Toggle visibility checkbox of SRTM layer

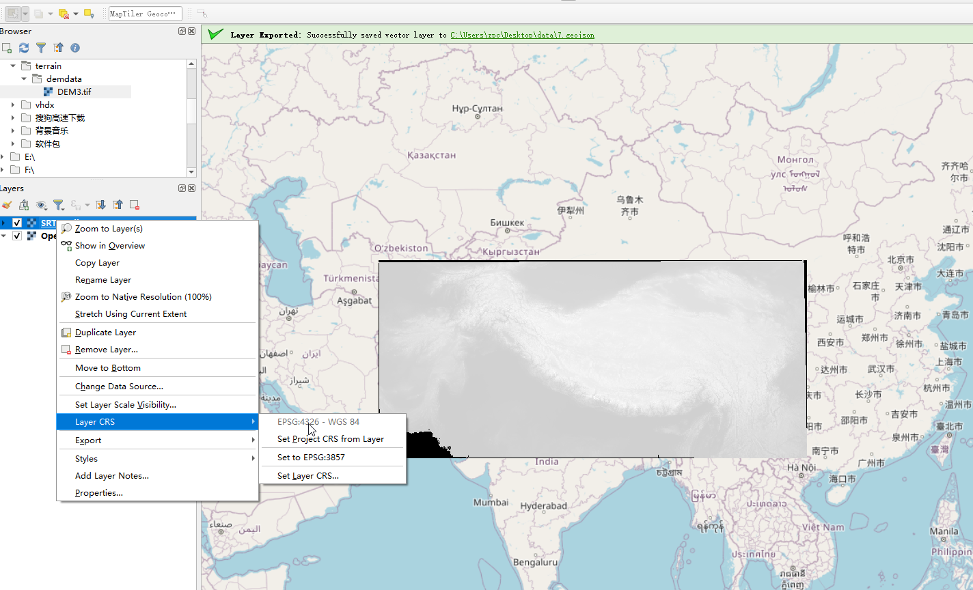[x=17, y=223]
